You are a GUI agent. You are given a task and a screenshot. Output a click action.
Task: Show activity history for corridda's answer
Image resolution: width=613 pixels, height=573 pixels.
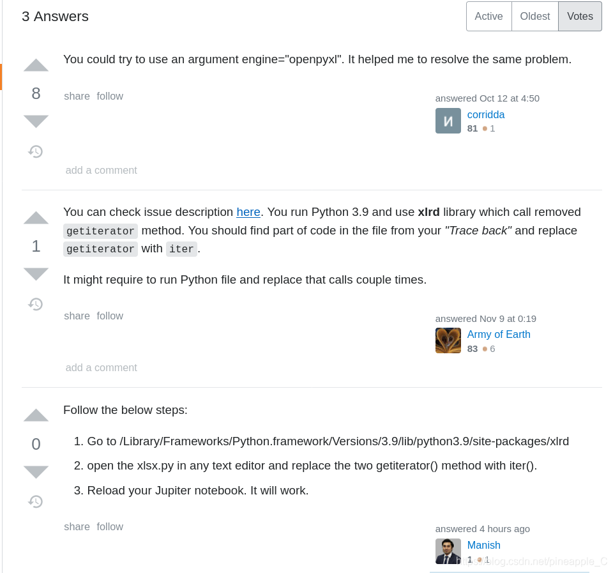[36, 151]
